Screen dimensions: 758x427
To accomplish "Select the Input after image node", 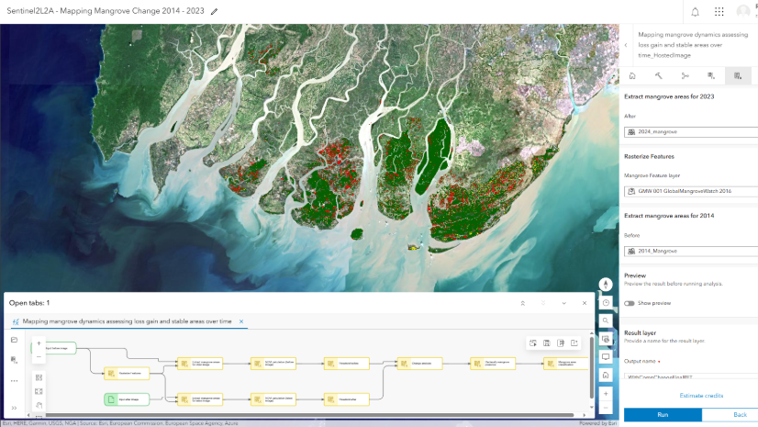I will [x=127, y=399].
